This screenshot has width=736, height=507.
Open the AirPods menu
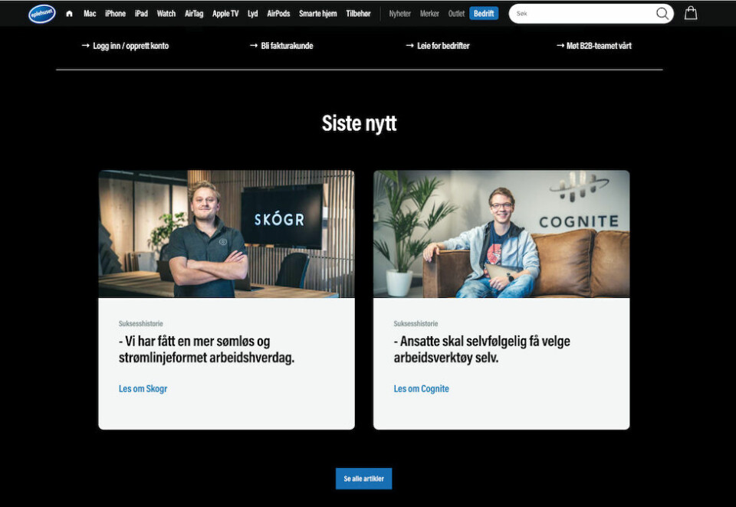click(278, 14)
